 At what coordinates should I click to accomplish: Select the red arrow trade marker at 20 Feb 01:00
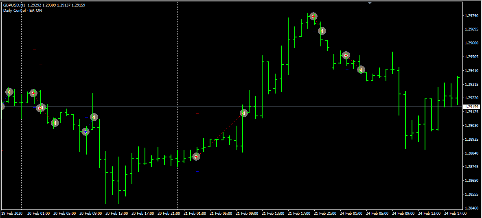33,93
